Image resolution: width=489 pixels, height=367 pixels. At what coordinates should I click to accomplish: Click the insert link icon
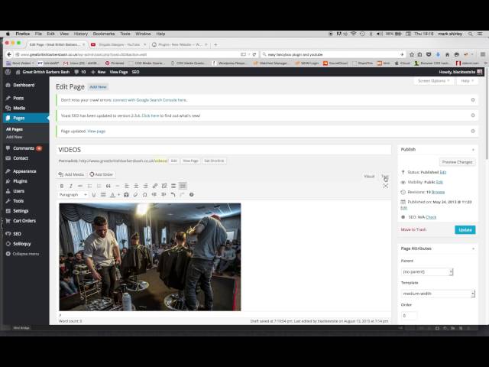(x=154, y=186)
